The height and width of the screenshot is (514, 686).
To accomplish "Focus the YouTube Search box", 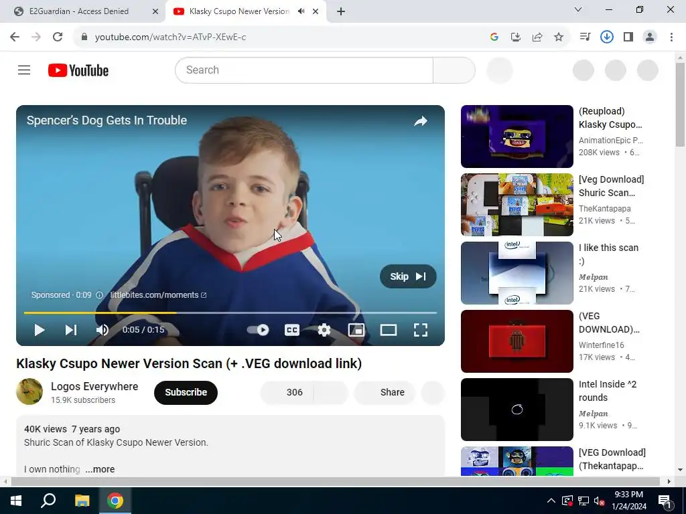I will click(304, 70).
